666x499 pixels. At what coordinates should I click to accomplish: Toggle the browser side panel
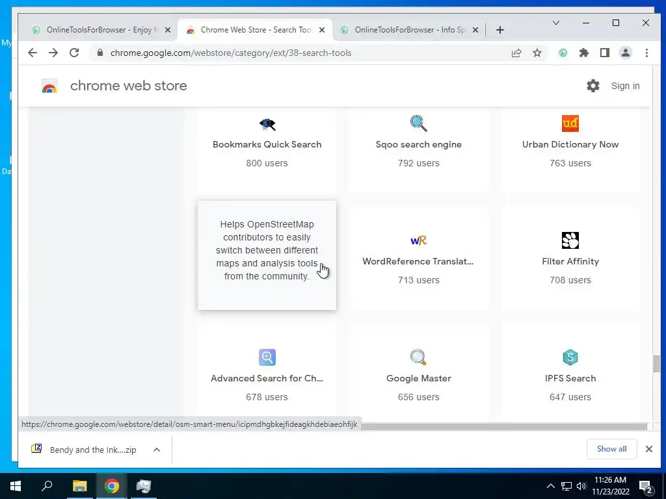[x=605, y=53]
